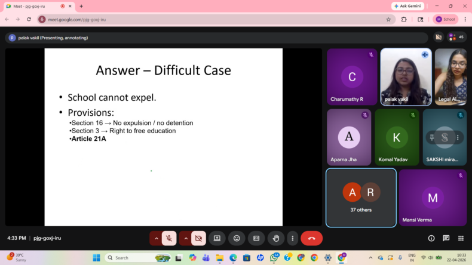The height and width of the screenshot is (265, 472).
Task: Select the Legal Ai video tile
Action: [x=450, y=77]
